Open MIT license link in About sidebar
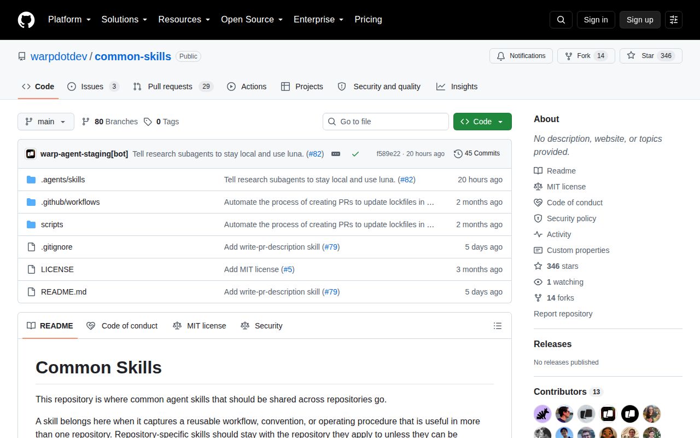Viewport: 700px width, 438px height. coord(560,187)
